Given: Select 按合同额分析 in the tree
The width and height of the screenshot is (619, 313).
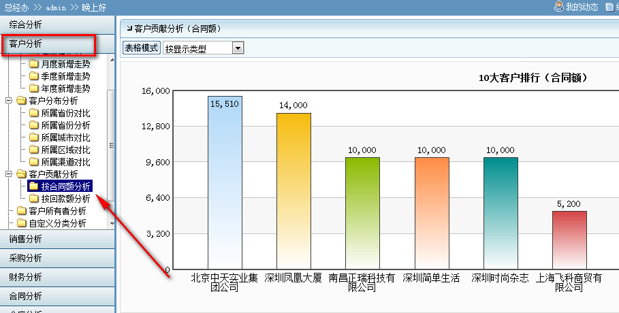Looking at the screenshot, I should click(65, 186).
